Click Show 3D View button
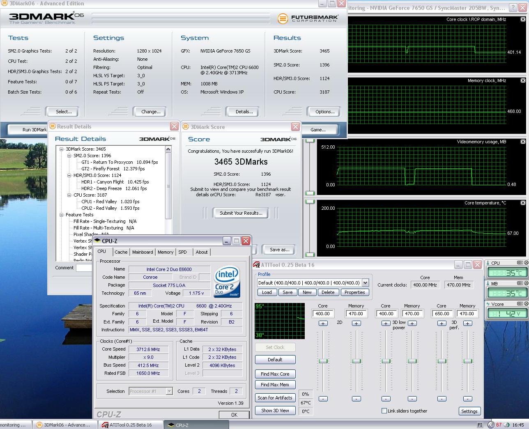 pos(275,411)
